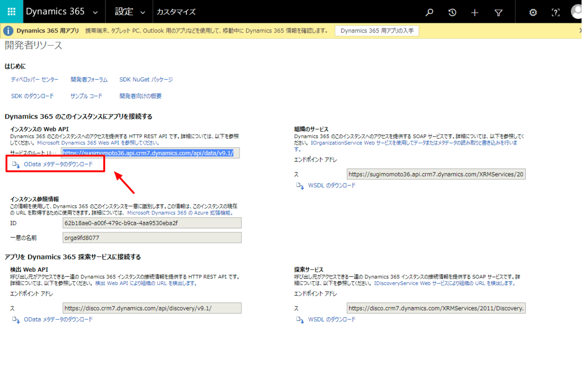Viewport: 582px width, 384px height.
Task: Open IDiscoveryService Web サービス link
Action: (x=445, y=283)
